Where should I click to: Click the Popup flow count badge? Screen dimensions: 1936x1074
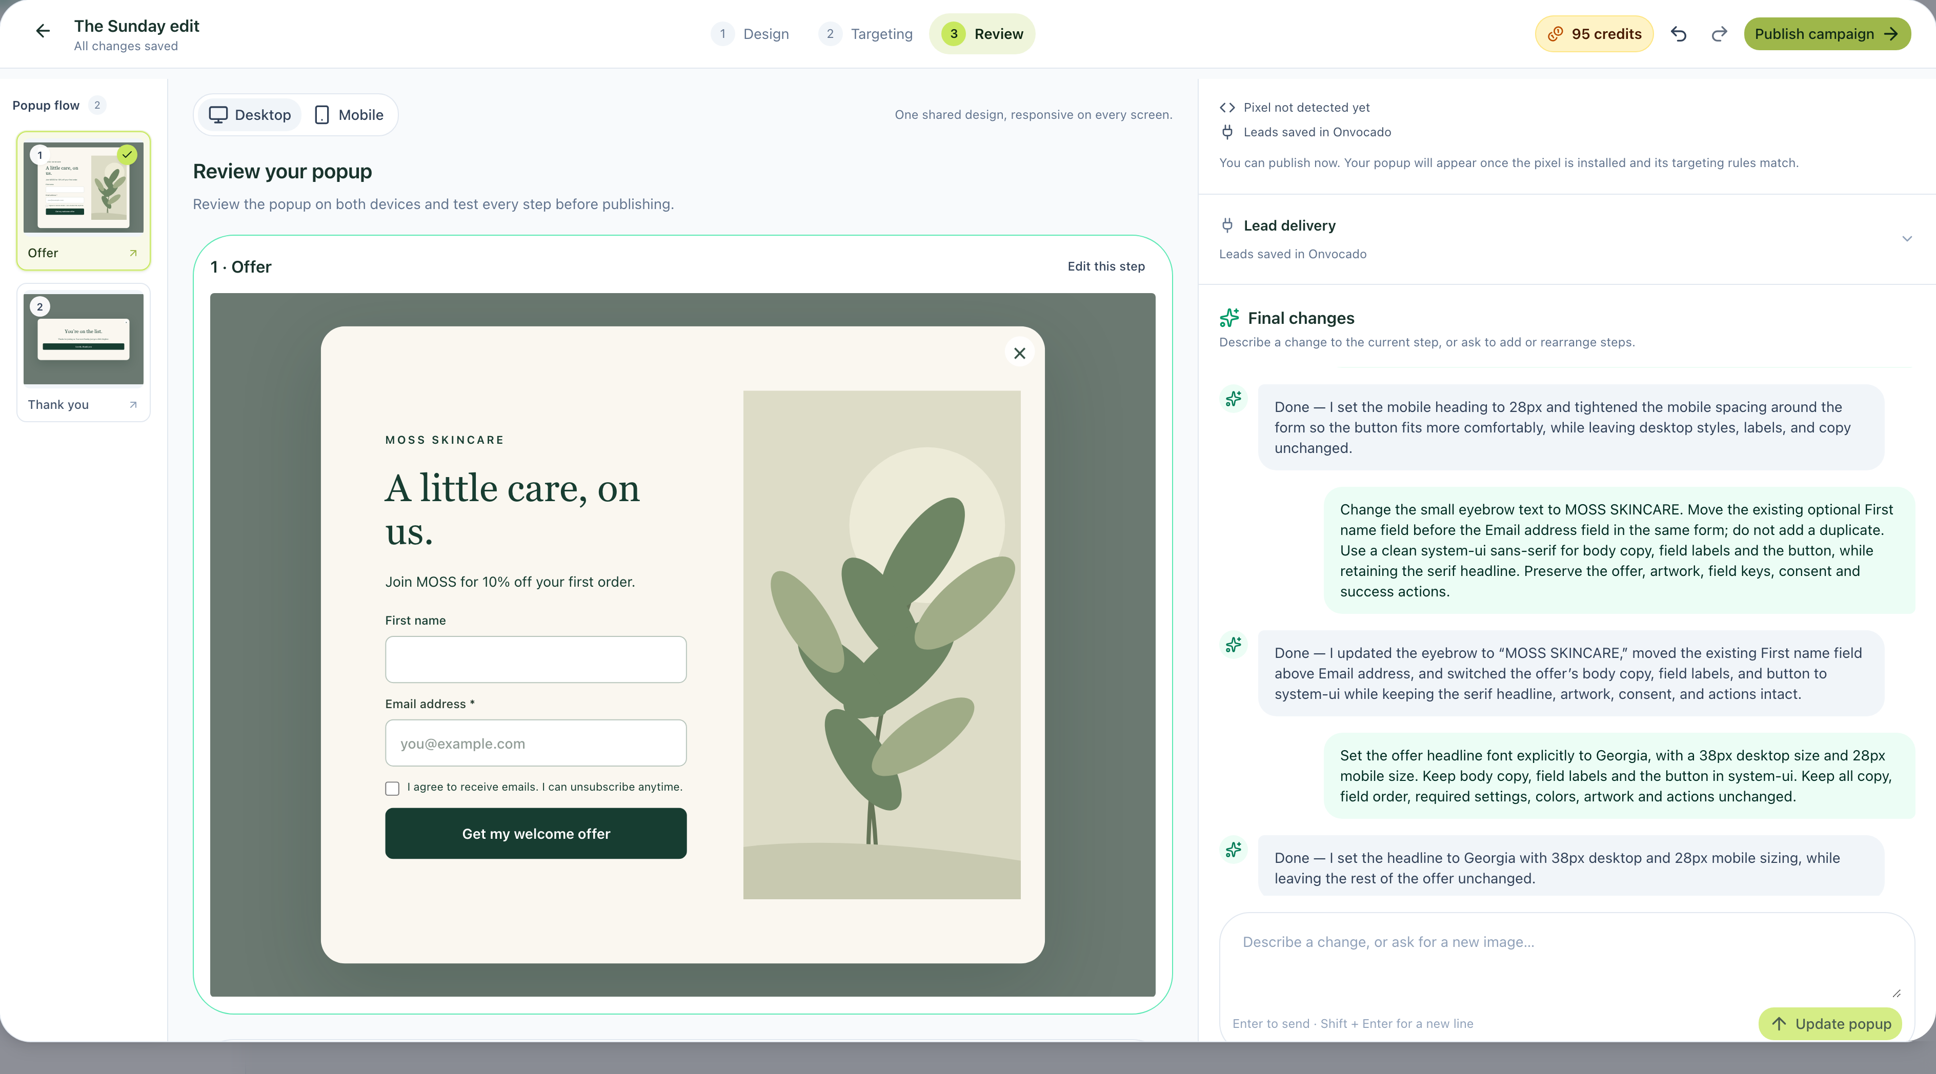pyautogui.click(x=97, y=105)
